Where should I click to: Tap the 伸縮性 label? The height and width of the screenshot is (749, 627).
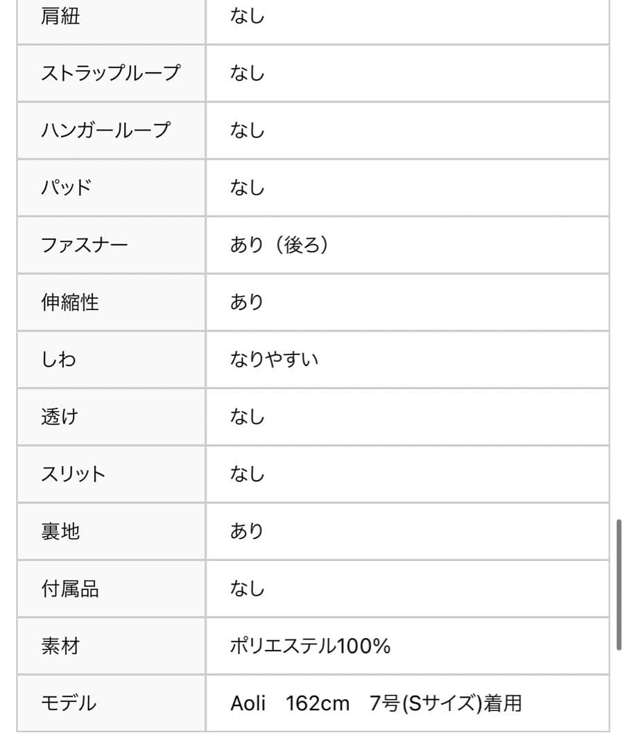tap(70, 302)
